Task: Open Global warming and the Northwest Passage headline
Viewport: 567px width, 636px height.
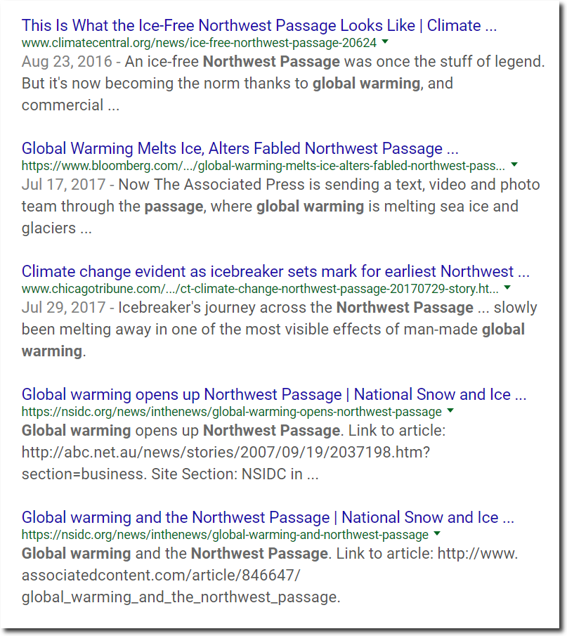Action: pyautogui.click(x=268, y=517)
